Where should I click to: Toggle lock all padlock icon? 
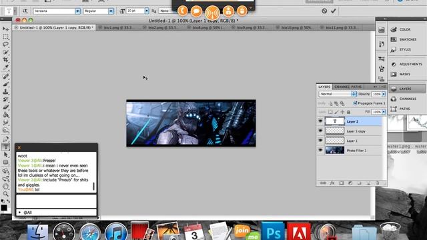click(348, 112)
